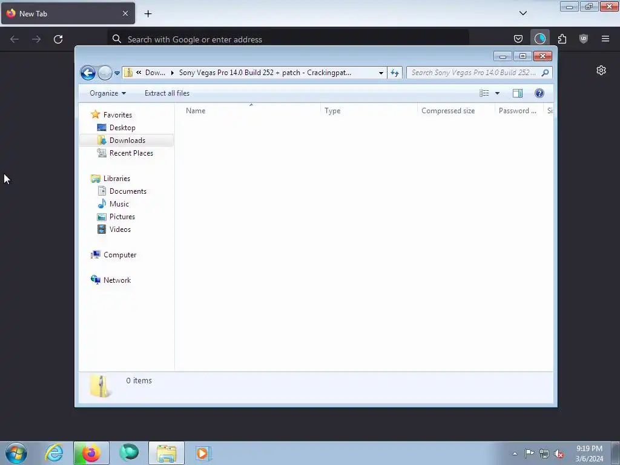Click the network tray icon

[544, 453]
